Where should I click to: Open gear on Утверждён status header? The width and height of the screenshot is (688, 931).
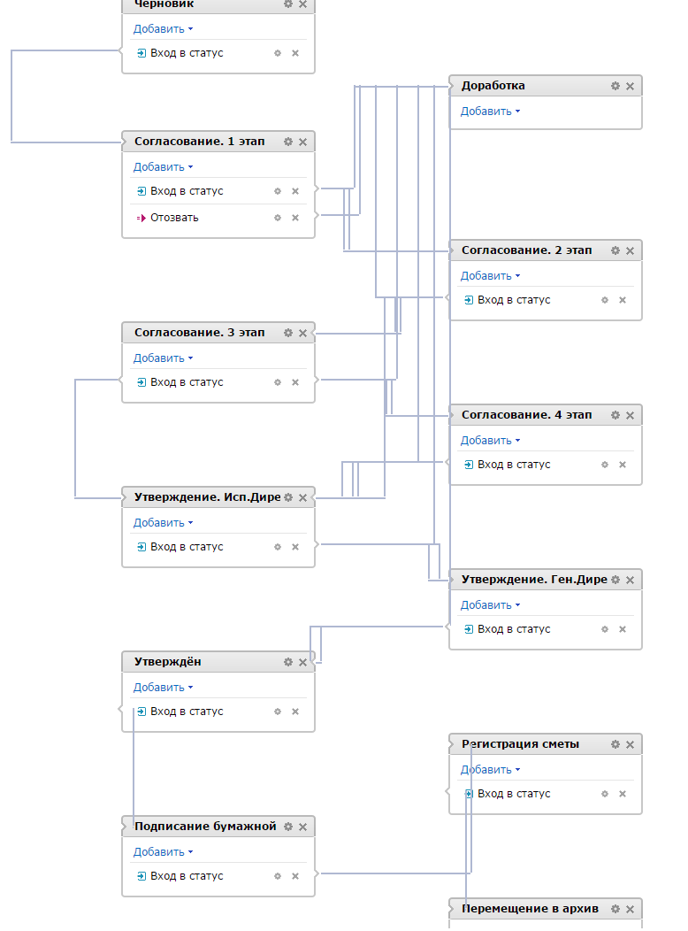tap(288, 662)
